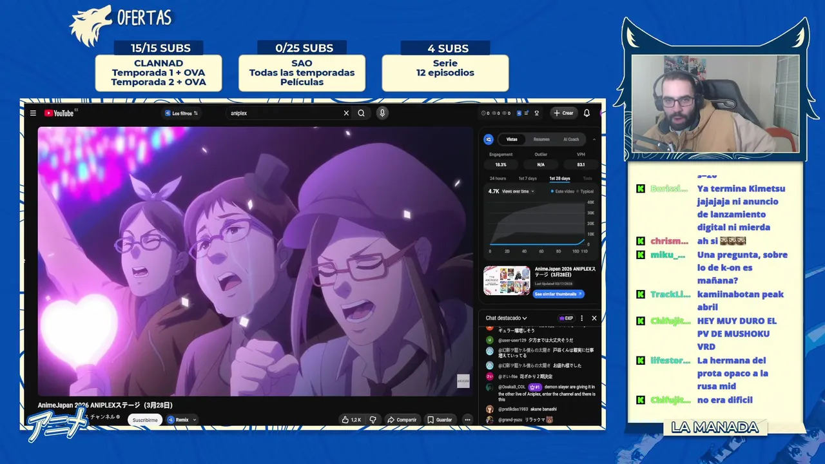
Task: Switch to the Resumen tab
Action: pyautogui.click(x=541, y=139)
